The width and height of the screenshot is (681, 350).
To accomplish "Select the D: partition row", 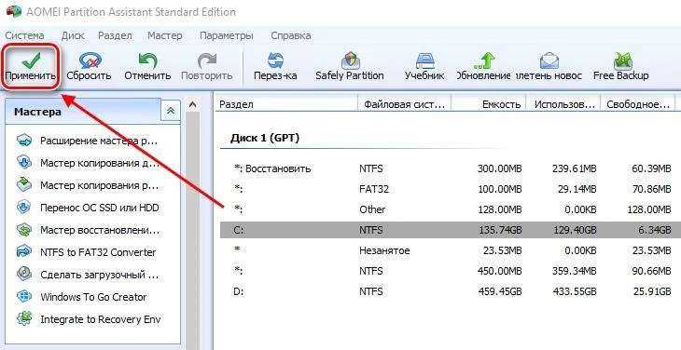I will coord(451,291).
